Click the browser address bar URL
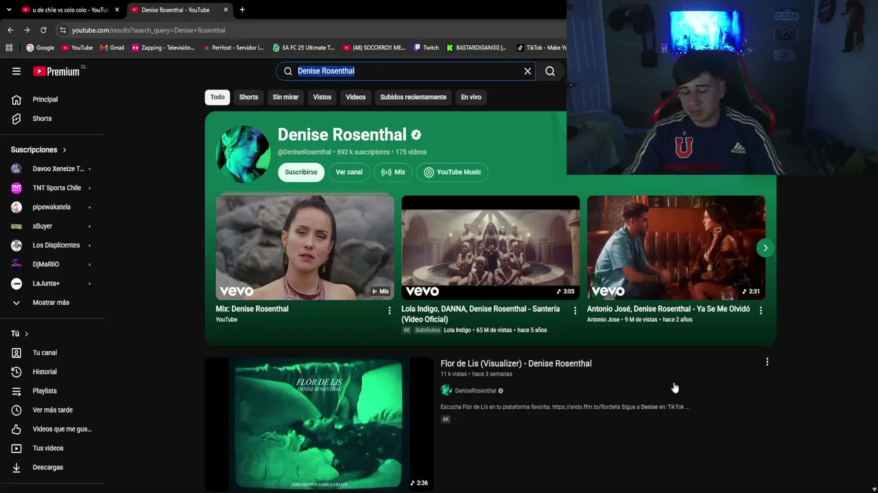 tap(148, 30)
